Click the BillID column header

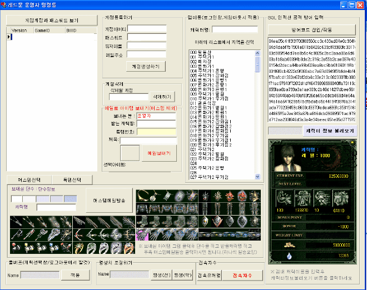[x=81, y=31]
